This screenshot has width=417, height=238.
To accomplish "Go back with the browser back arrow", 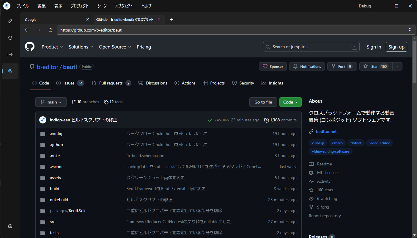I will coord(27,30).
